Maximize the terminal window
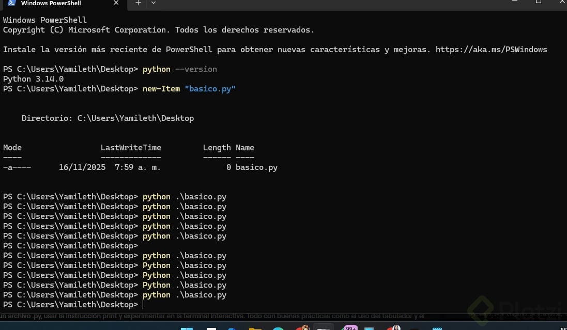Image resolution: width=567 pixels, height=330 pixels. click(x=538, y=2)
